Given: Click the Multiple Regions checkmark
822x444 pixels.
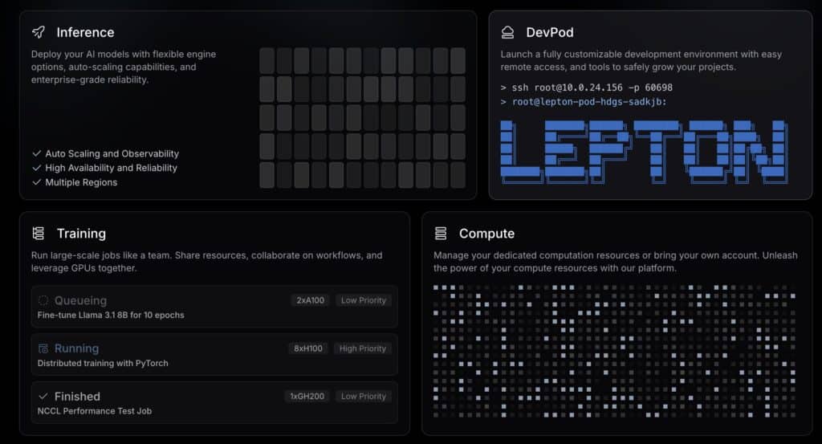Looking at the screenshot, I should [37, 182].
